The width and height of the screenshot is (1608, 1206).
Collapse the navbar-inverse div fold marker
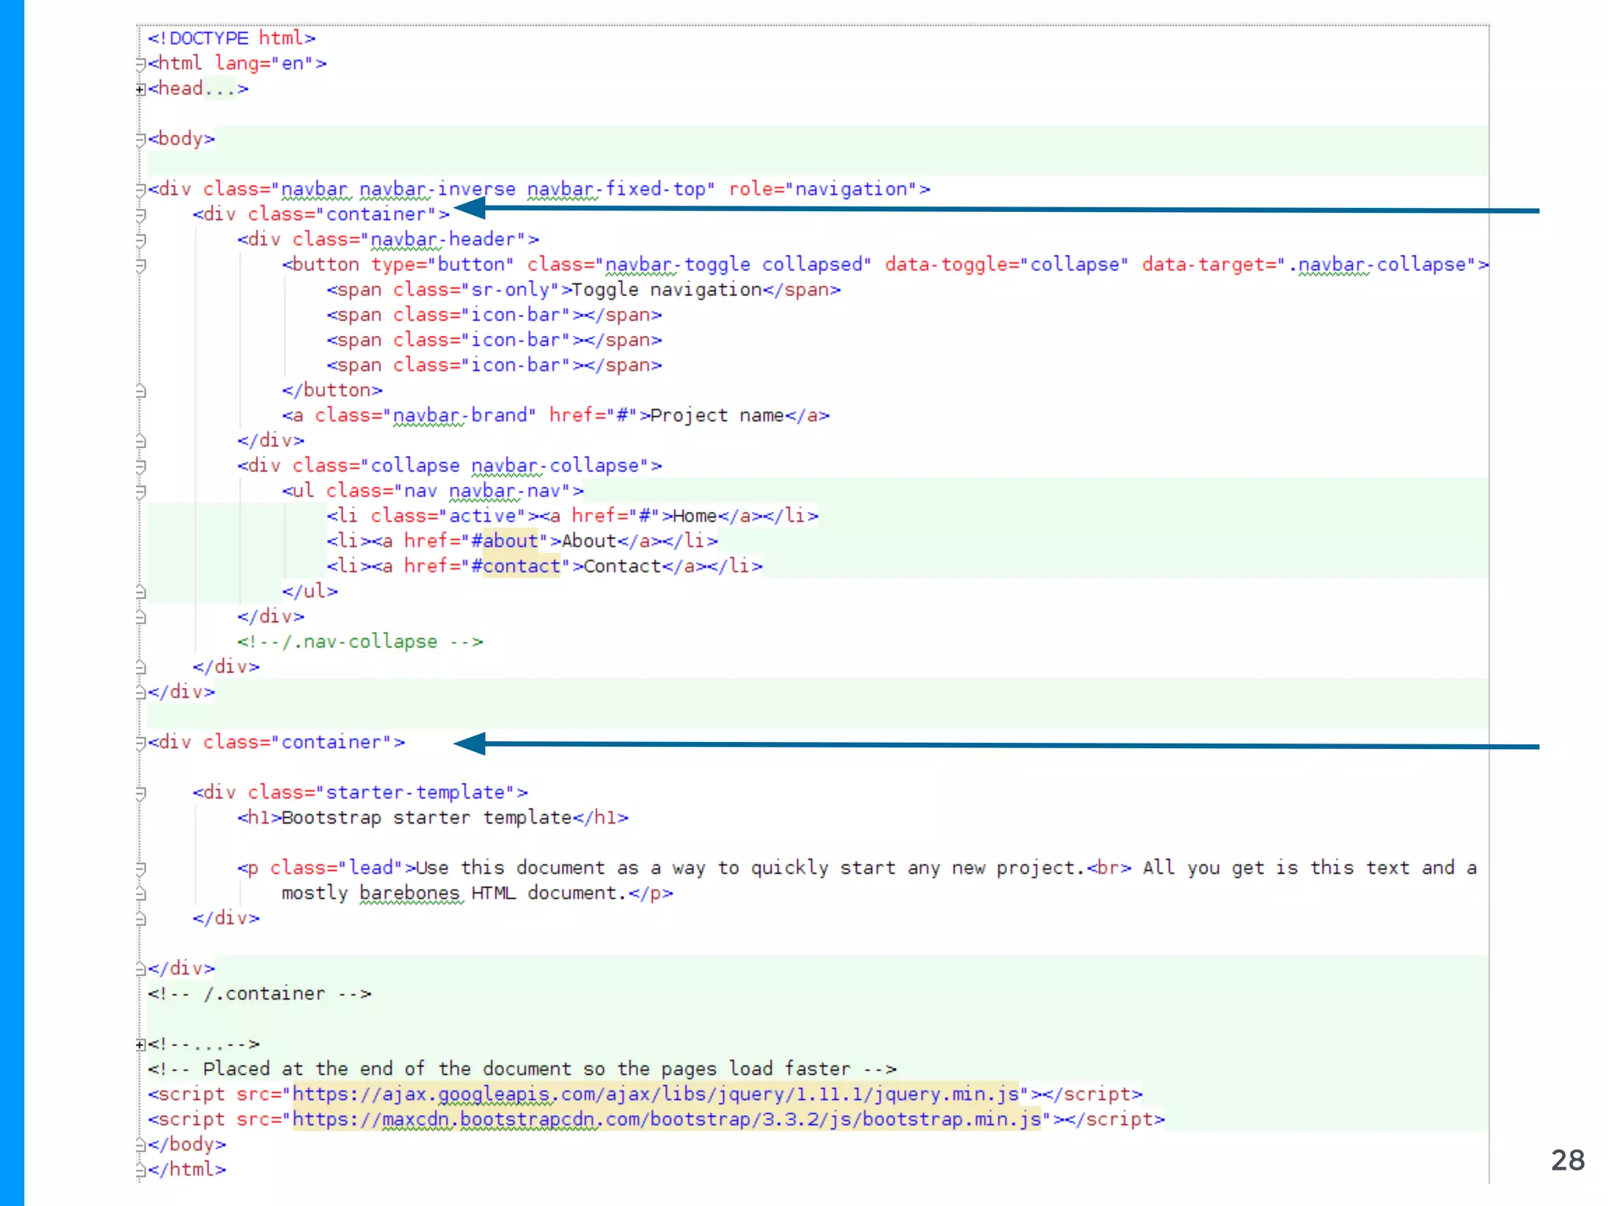click(x=140, y=189)
